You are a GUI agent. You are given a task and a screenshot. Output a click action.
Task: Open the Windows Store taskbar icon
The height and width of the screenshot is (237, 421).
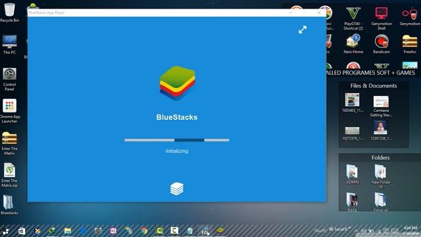(x=22, y=231)
